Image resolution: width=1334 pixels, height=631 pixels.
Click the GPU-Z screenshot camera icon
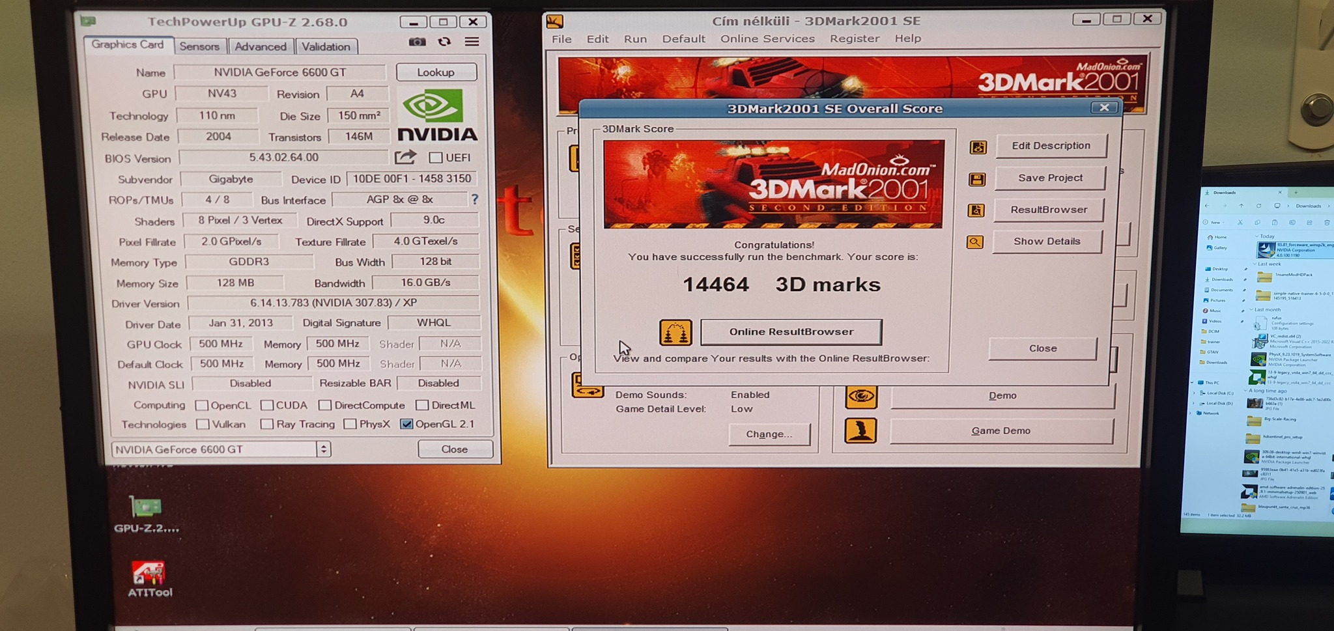point(417,42)
